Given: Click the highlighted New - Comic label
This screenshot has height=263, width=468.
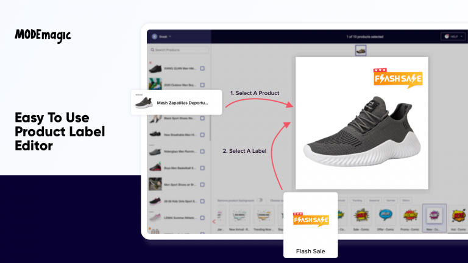Looking at the screenshot, I should (434, 218).
